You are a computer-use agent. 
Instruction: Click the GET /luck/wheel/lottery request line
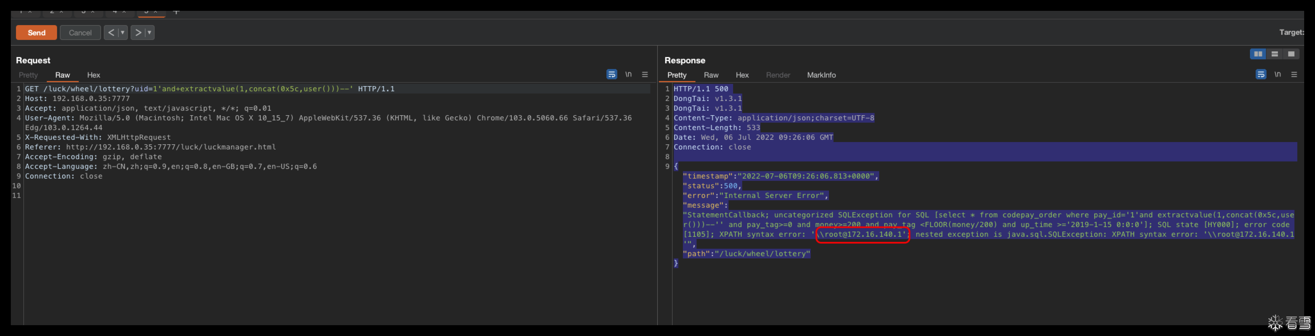tap(210, 89)
